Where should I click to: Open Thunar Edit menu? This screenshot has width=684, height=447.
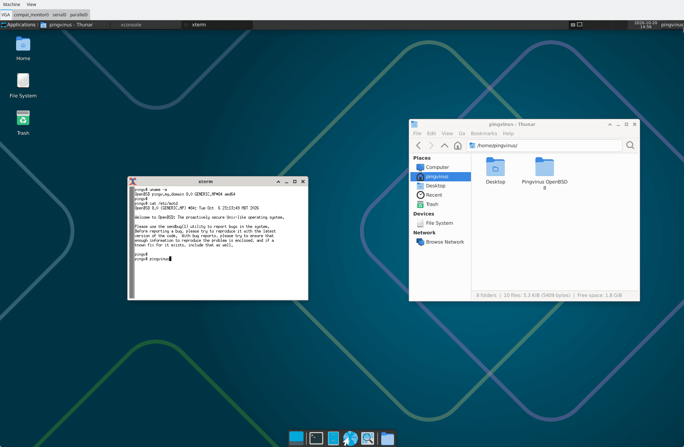point(431,133)
